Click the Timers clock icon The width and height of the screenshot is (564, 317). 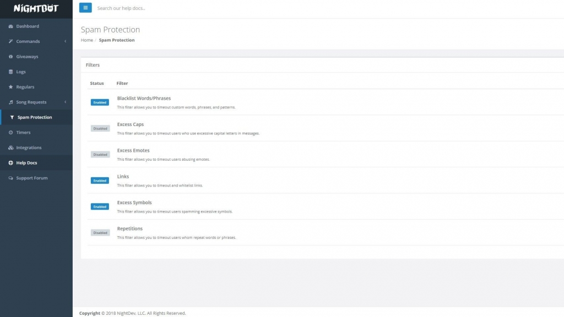coord(10,133)
